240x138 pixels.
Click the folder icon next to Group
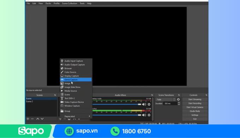point(62,111)
